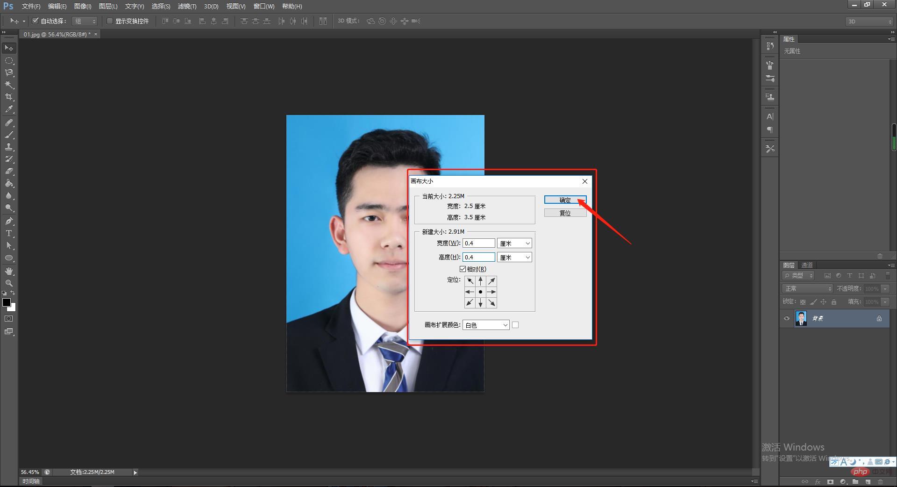This screenshot has height=487, width=897.
Task: Select the Elliptical Marquee tool
Action: click(9, 60)
